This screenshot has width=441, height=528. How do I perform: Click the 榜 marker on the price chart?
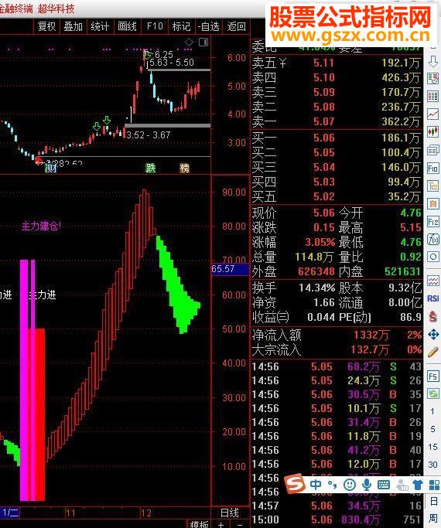184,168
